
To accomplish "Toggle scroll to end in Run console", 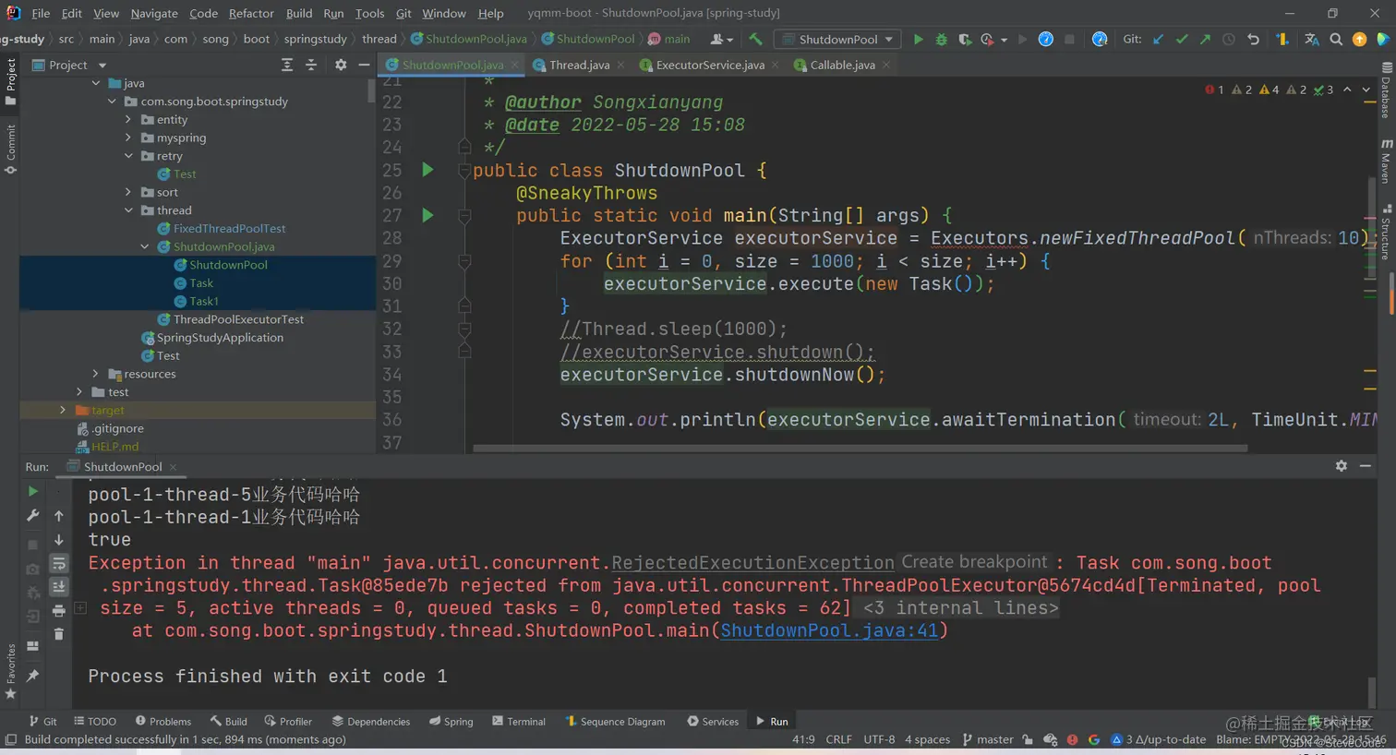I will (58, 587).
